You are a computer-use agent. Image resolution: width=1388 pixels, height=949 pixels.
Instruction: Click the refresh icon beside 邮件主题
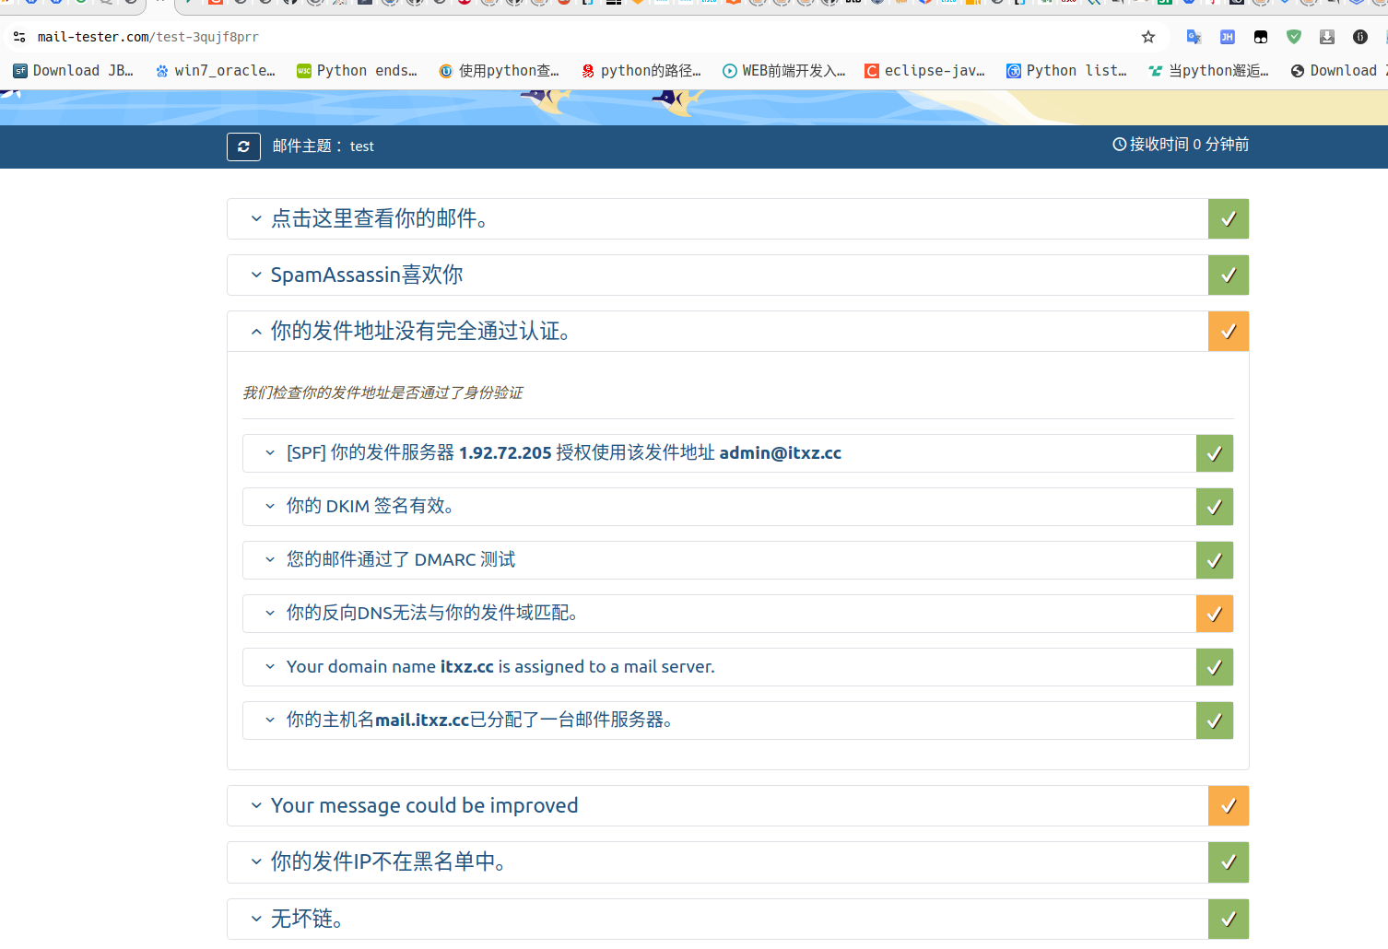click(x=243, y=146)
